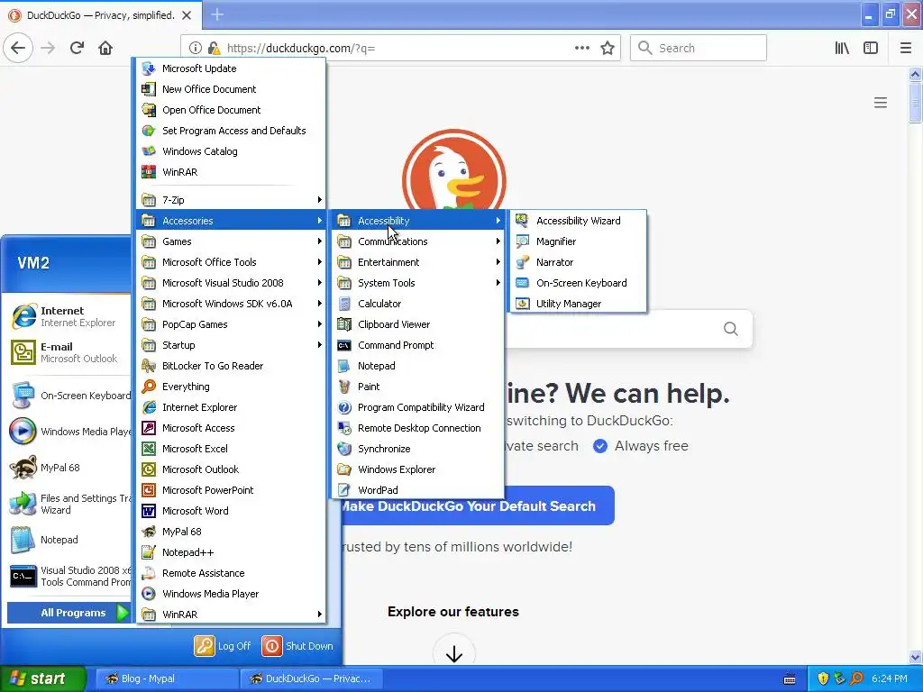Expand Microsoft Visual Studio 2008 folder
923x692 pixels.
[x=231, y=283]
